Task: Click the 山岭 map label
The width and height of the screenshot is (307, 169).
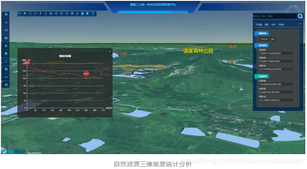Action: pos(123,53)
